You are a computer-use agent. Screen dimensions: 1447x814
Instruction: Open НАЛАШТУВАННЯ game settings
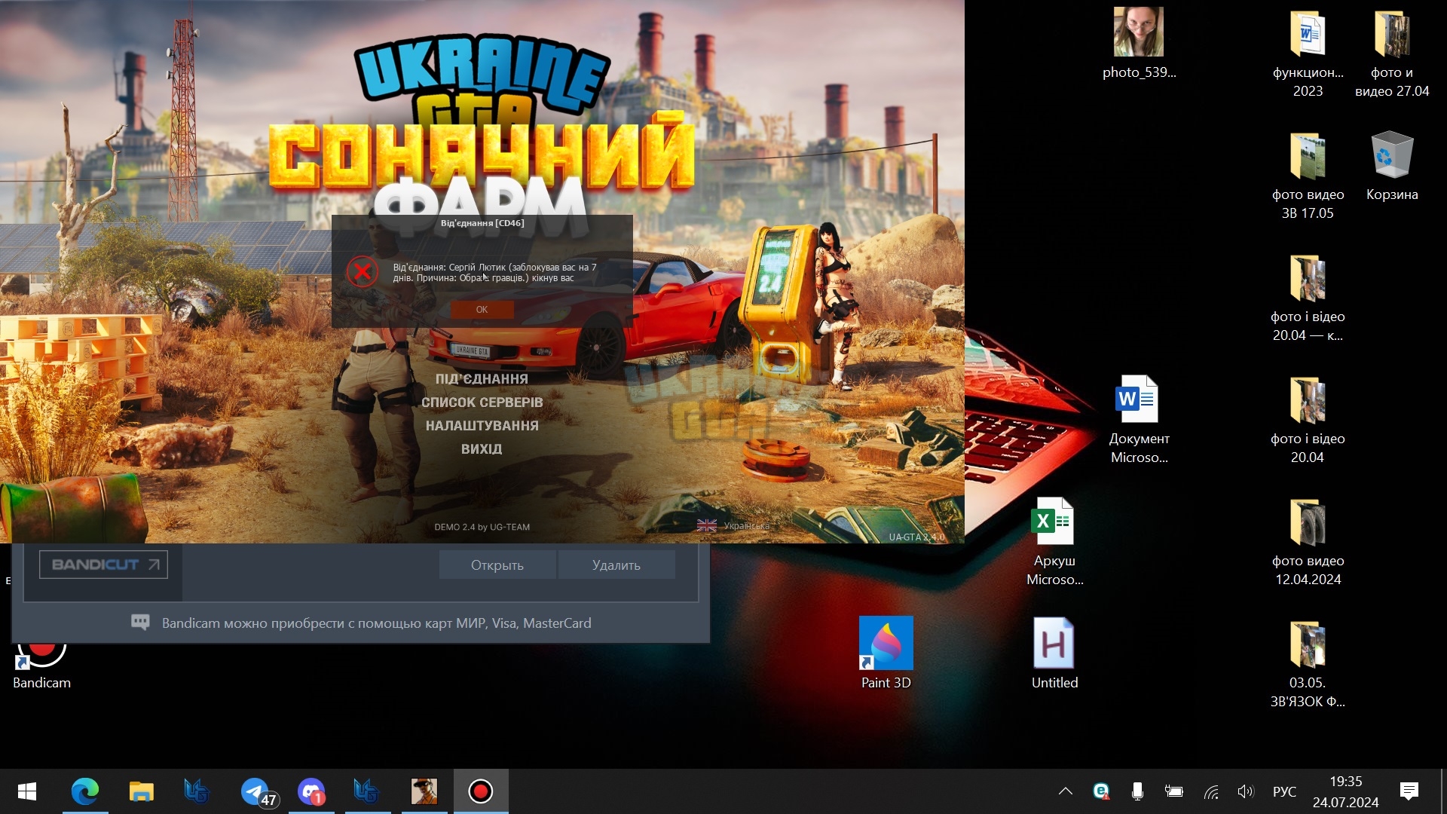coord(482,426)
